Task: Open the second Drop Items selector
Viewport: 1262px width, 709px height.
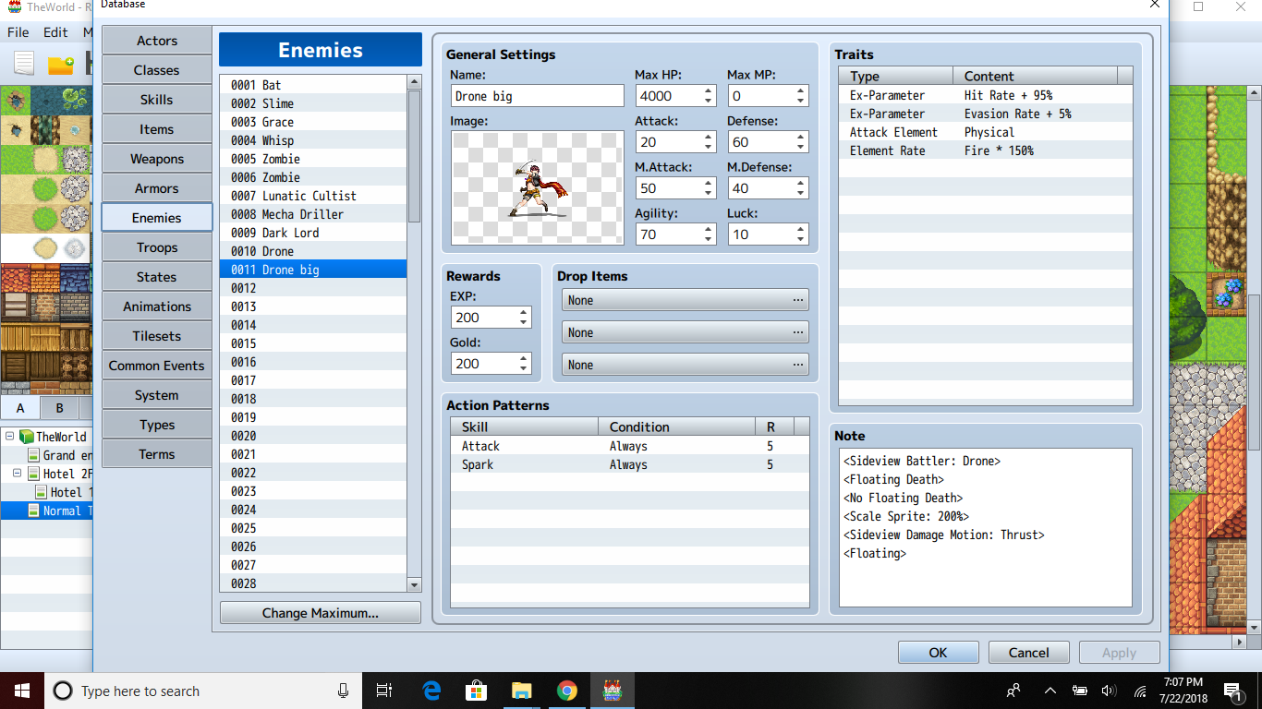Action: tap(686, 332)
